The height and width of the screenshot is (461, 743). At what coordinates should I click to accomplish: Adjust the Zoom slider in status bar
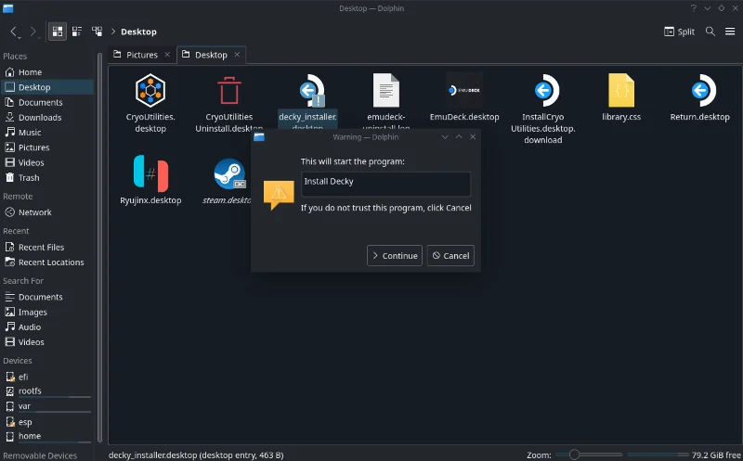[589, 455]
